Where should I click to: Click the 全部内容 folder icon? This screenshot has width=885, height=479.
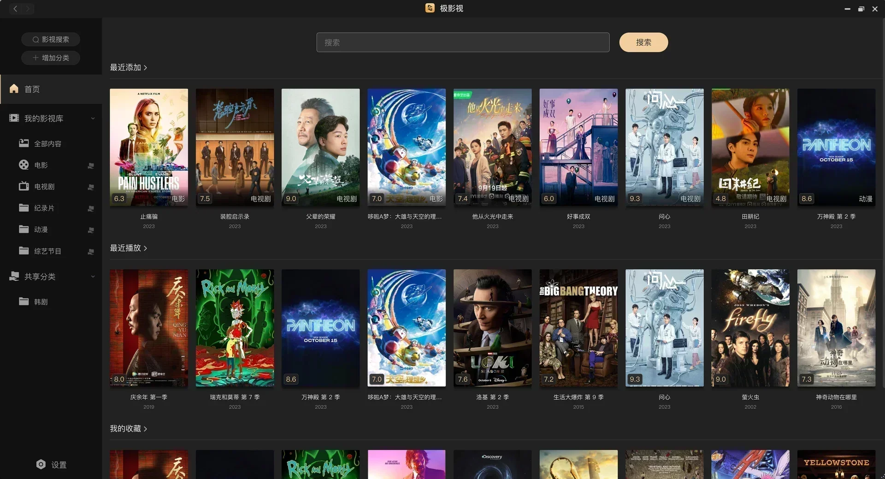pos(24,143)
